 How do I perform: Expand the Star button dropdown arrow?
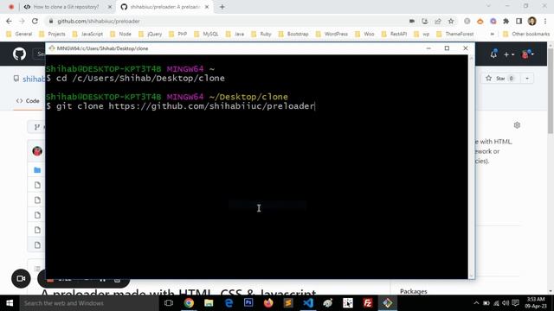tap(527, 79)
